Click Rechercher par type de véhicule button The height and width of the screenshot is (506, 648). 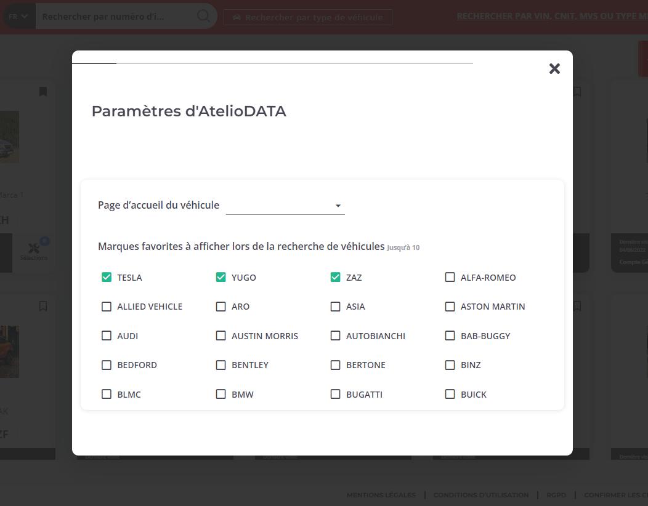click(307, 17)
